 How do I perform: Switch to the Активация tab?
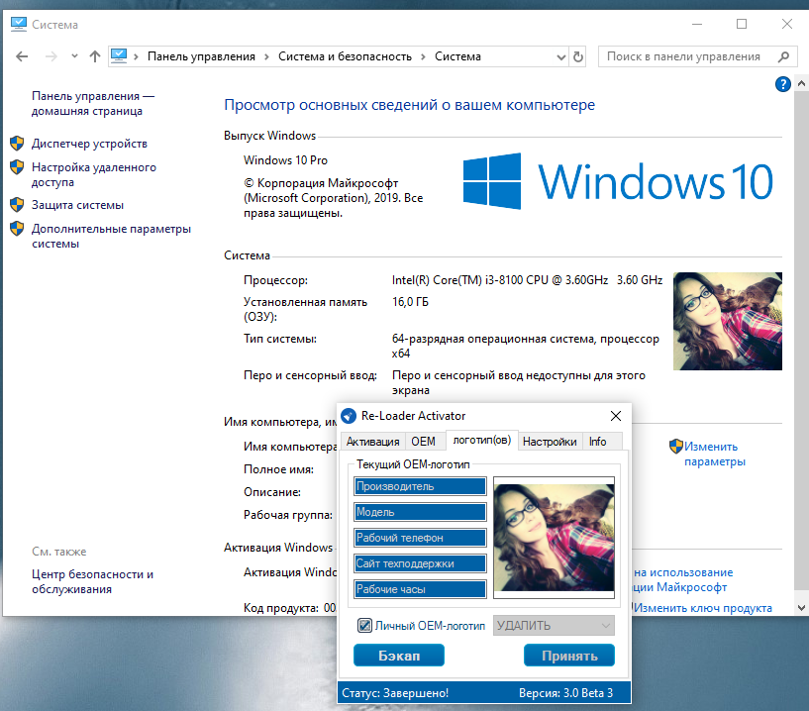click(x=372, y=442)
